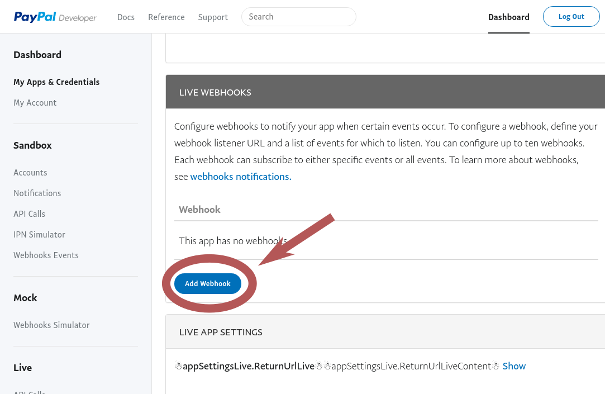
Task: Go to Support in the top navigation
Action: coord(213,17)
